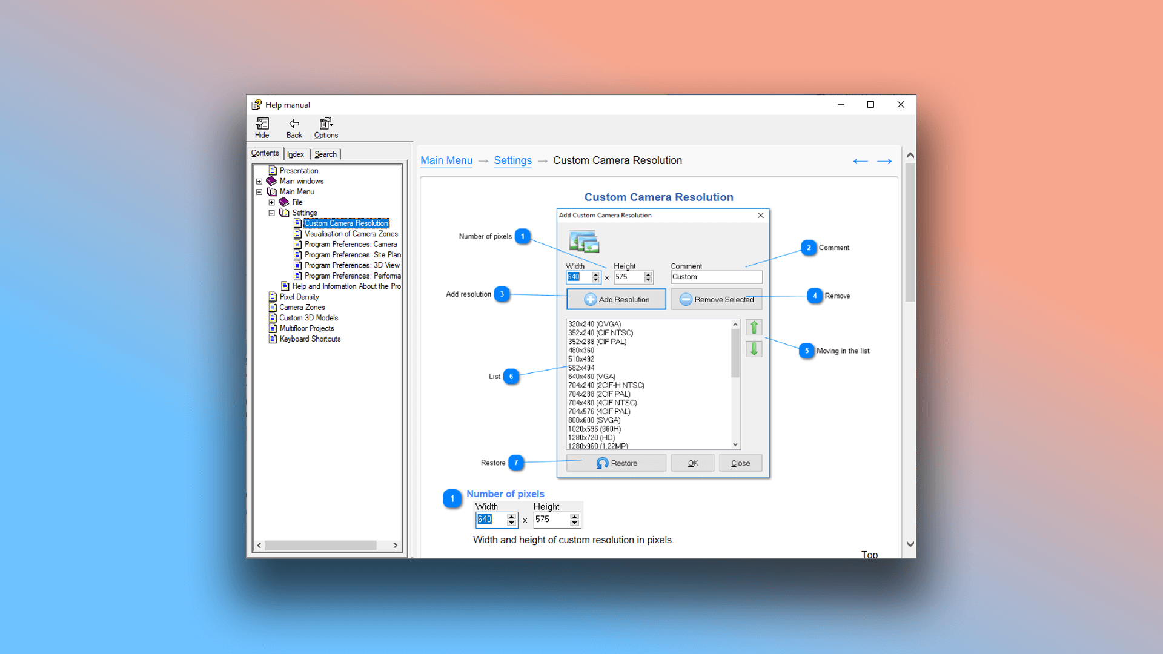Expand the Main windows tree node
Screen dimensions: 1163x654
pos(260,181)
